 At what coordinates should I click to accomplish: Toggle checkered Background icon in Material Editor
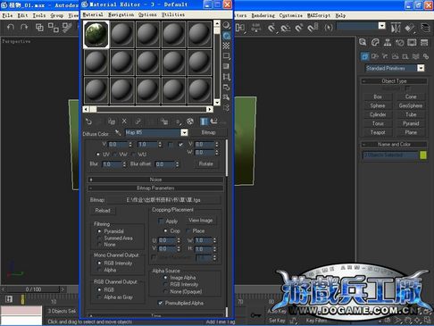[227, 46]
